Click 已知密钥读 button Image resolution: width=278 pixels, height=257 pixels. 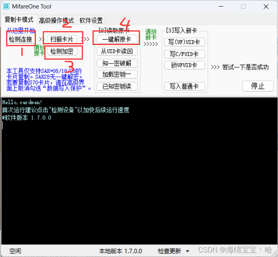pyautogui.click(x=117, y=86)
